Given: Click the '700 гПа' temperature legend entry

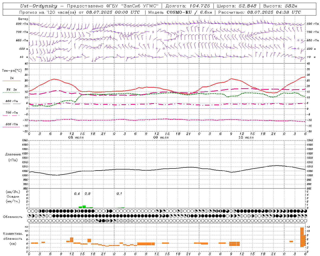Looking at the screenshot, I should pos(12,113).
